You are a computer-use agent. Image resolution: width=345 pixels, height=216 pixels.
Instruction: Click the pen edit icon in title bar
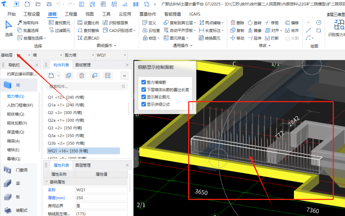click(125, 4)
